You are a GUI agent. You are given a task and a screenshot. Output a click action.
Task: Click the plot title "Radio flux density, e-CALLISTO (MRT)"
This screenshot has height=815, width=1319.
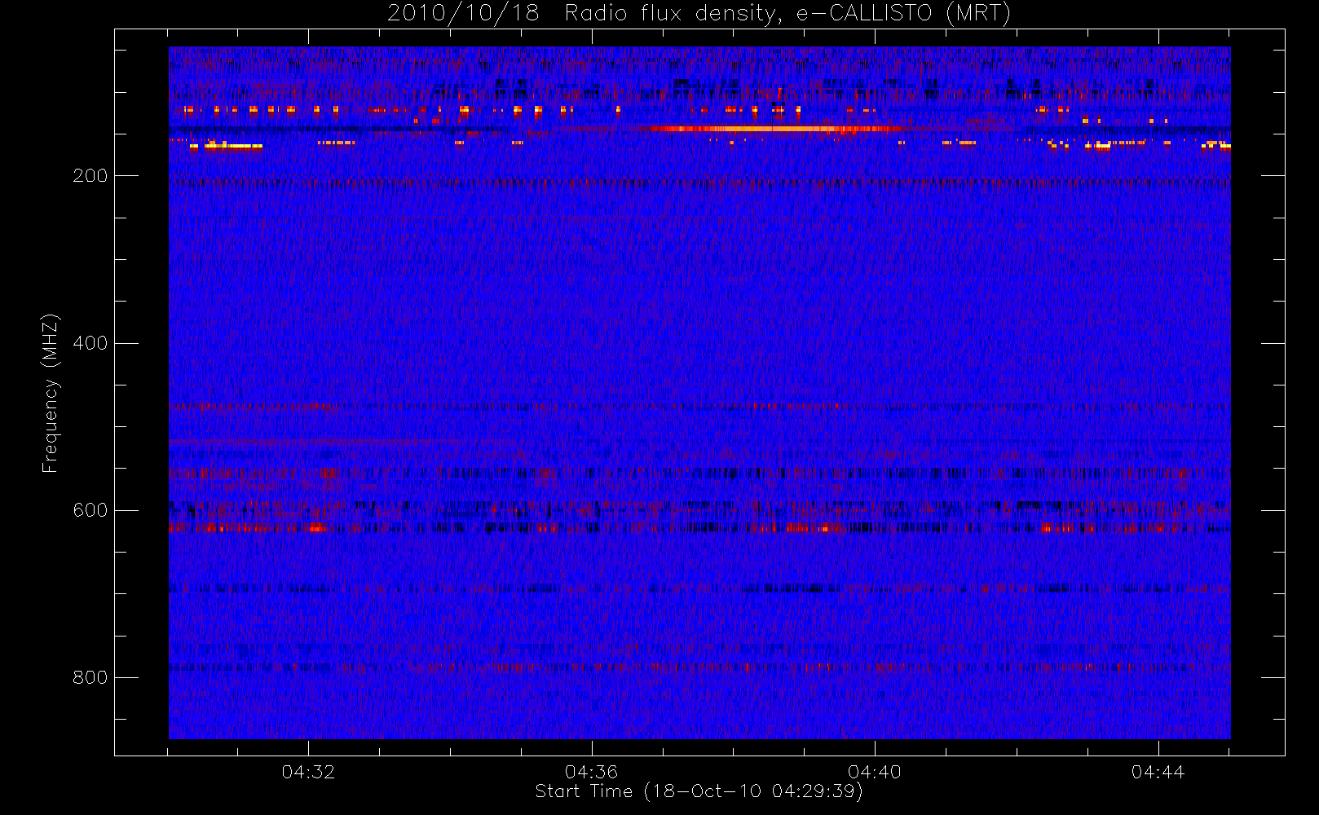787,14
